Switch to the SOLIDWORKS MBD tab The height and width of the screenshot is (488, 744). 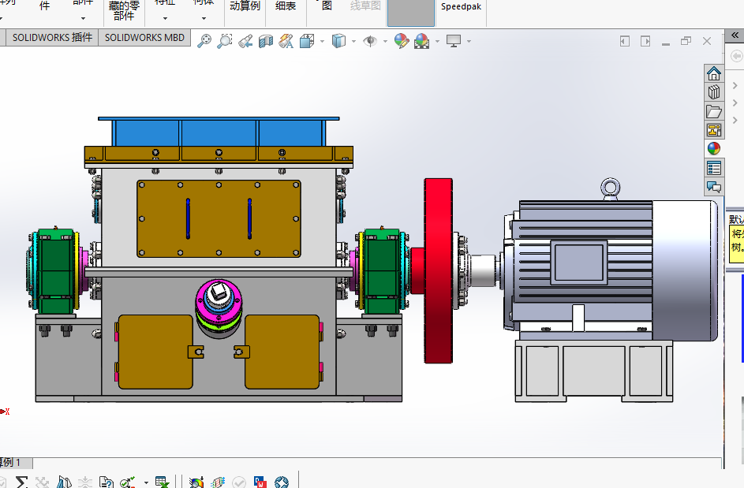coord(144,38)
